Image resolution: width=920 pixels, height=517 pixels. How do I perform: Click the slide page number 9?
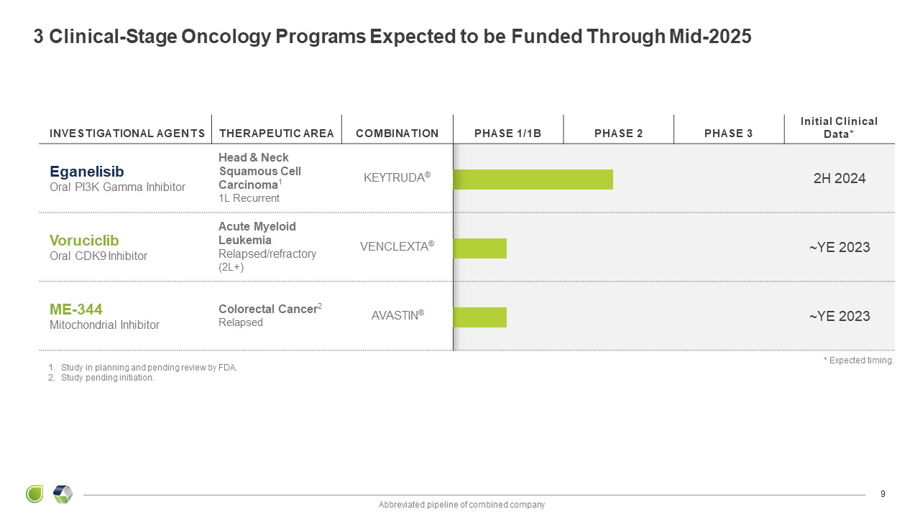(883, 493)
